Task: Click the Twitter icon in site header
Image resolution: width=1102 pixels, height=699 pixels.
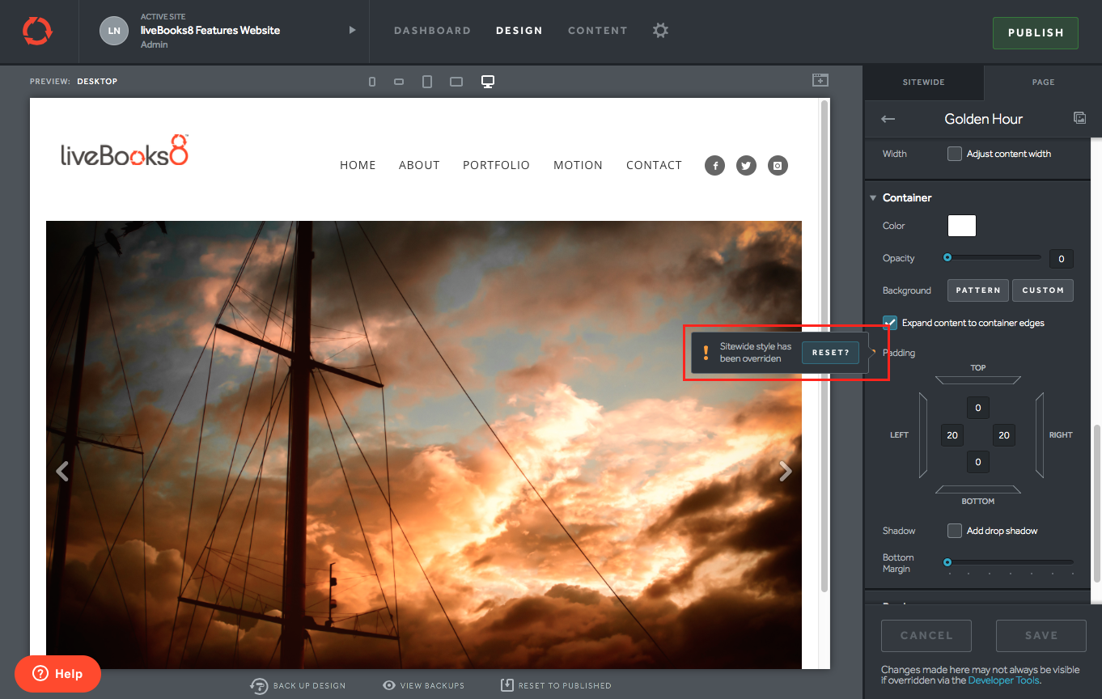Action: (746, 166)
